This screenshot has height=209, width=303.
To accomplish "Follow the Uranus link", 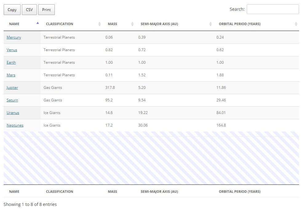I will coord(13,113).
